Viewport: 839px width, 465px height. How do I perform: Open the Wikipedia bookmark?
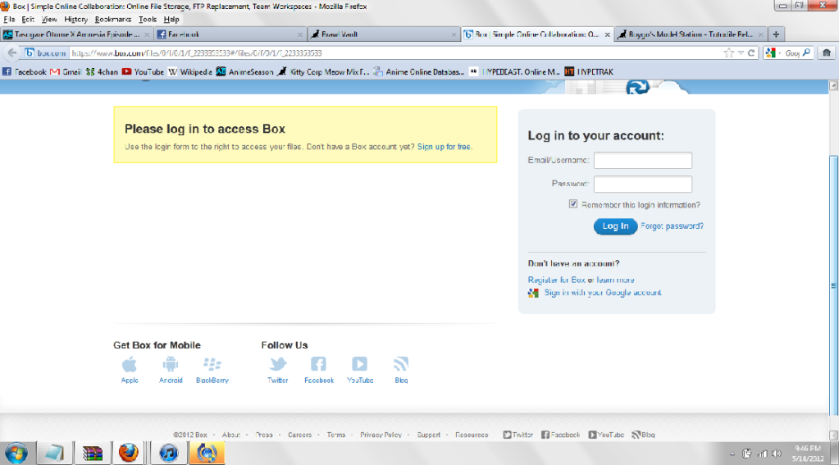coord(190,71)
